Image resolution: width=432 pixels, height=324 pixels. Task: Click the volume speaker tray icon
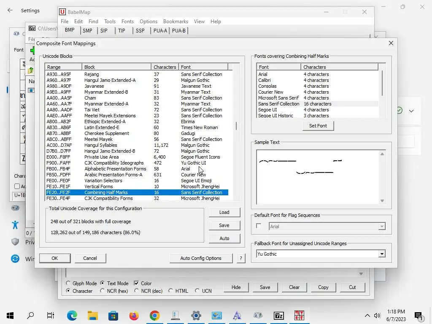coord(377,316)
